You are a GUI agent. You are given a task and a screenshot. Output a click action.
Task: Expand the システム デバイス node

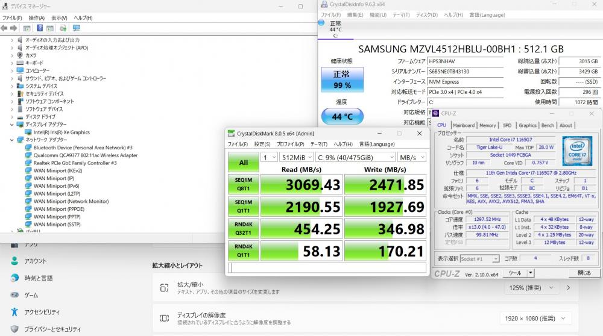point(11,86)
